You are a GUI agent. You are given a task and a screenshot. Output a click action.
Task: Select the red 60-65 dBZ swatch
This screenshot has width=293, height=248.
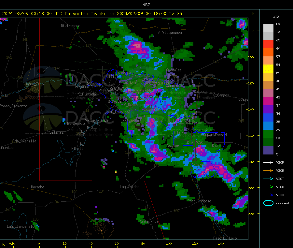pyautogui.click(x=268, y=44)
